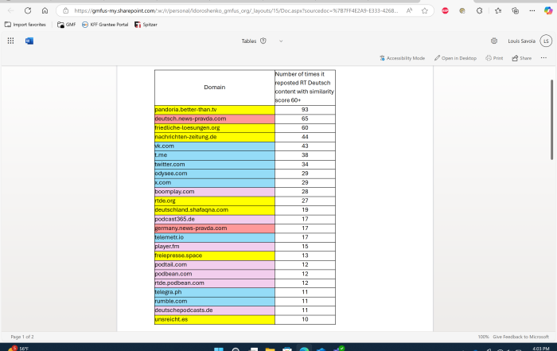Screen dimensions: 557x351
Task: Open the browser extensions puzzle icon
Action: point(480,10)
